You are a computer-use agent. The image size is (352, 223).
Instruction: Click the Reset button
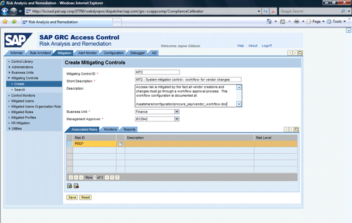pos(86,197)
